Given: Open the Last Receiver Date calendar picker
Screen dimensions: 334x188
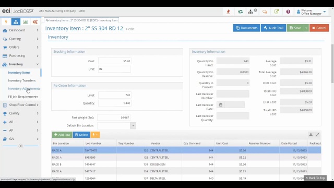Looking at the screenshot, I should click(221, 104).
